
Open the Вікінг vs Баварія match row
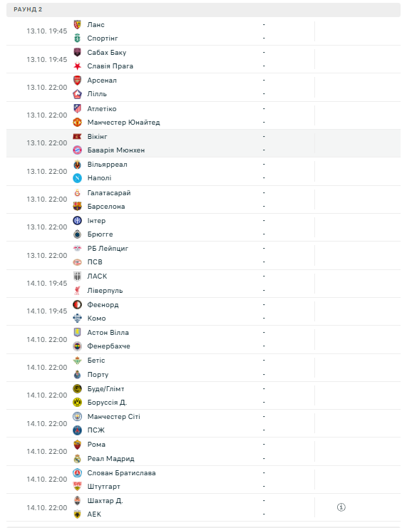pyautogui.click(x=204, y=143)
